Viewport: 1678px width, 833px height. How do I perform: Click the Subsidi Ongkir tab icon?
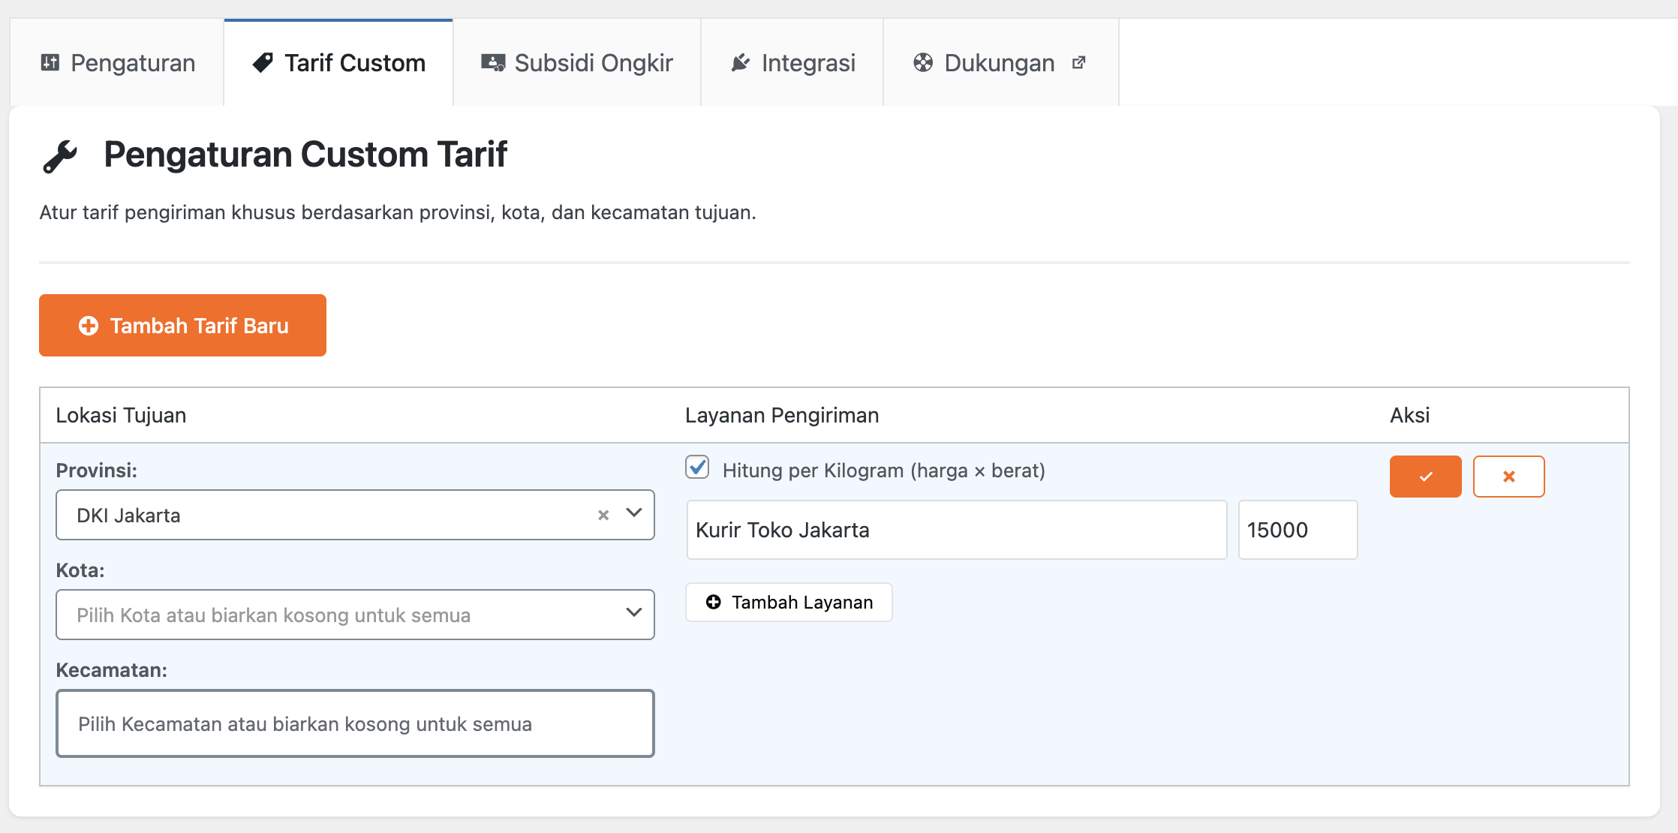(x=493, y=62)
